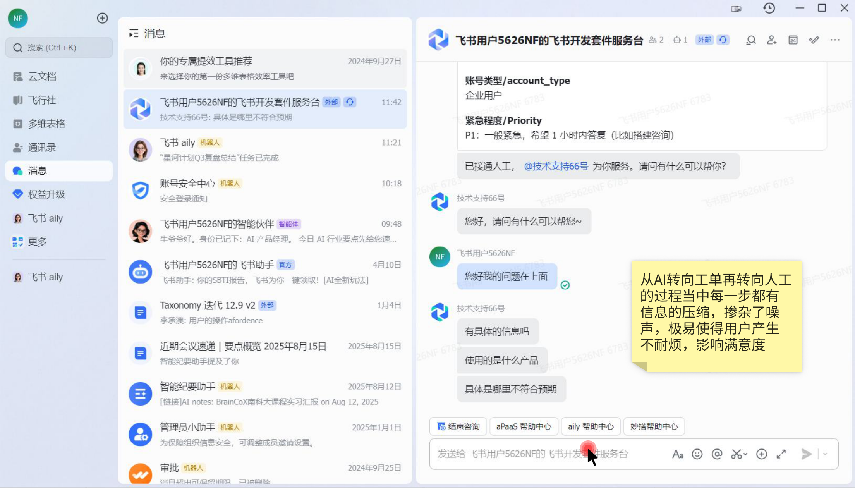
Task: Click the checkmark task icon in the chat header
Action: tap(814, 40)
